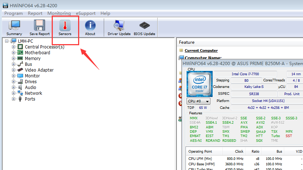This screenshot has width=303, height=170.
Task: Click the Current Computer list icon
Action: tap(181, 51)
